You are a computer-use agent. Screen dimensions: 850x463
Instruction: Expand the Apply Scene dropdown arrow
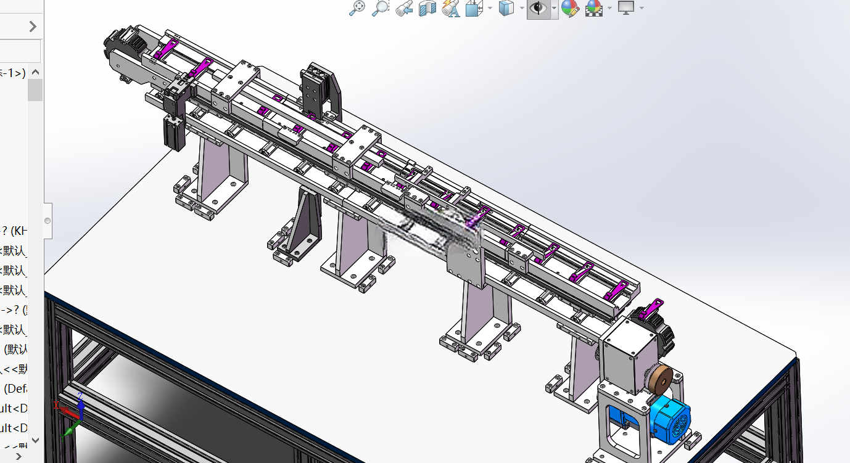(609, 8)
